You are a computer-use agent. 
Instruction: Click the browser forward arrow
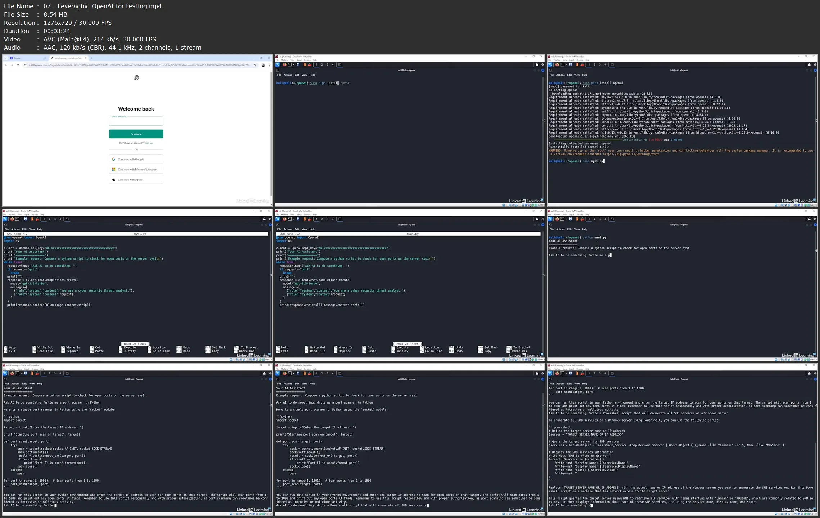click(x=12, y=65)
